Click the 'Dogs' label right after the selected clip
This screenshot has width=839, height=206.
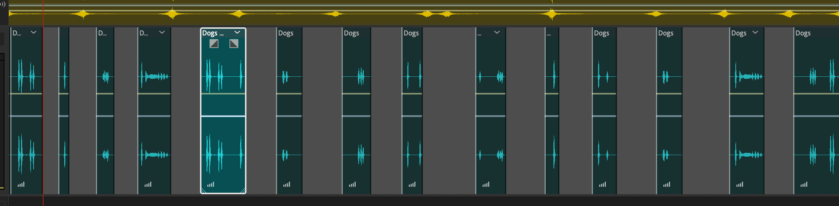(286, 33)
